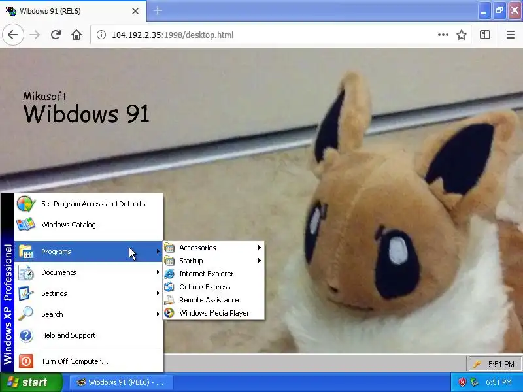Go to browser home page icon
Image resolution: width=523 pixels, height=392 pixels.
coord(76,35)
